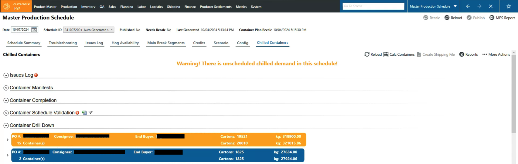Expand the orange 15 Container(s) PO row
This screenshot has width=518, height=164.
pos(8,140)
